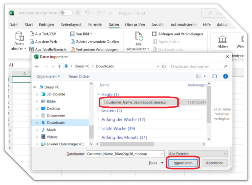Click the blue help question mark icon
252x185 pixels.
(225, 76)
